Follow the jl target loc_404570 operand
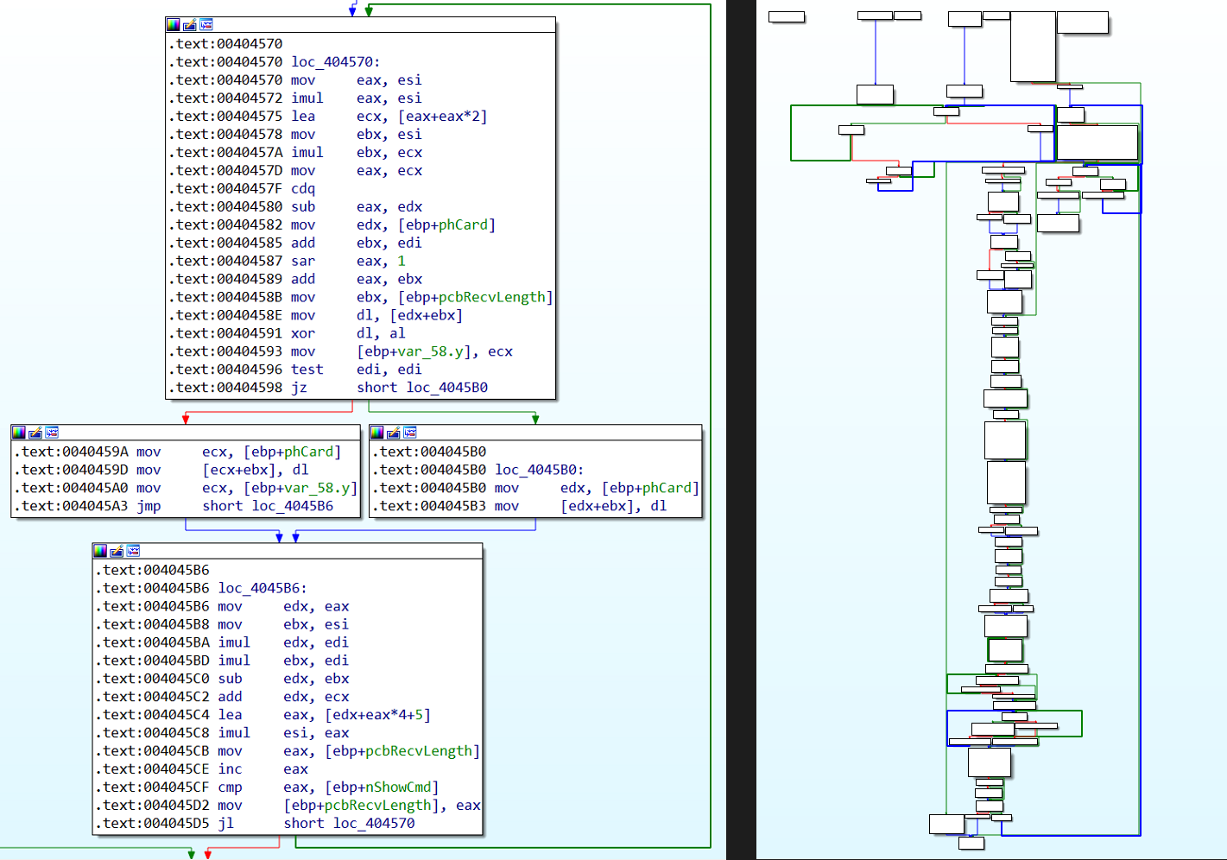This screenshot has height=860, width=1227. point(374,823)
